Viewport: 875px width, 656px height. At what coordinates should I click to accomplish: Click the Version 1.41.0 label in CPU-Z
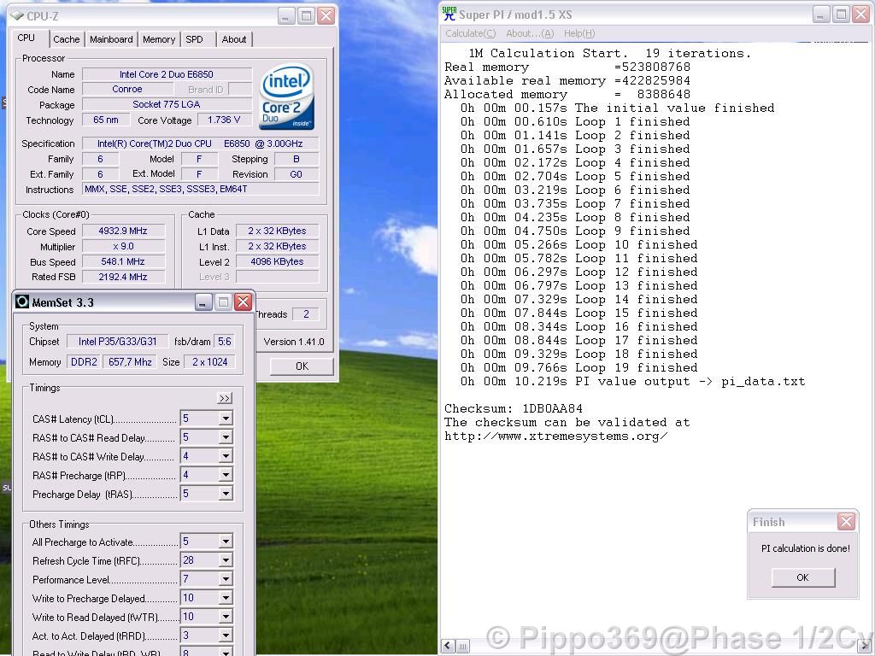pyautogui.click(x=294, y=342)
